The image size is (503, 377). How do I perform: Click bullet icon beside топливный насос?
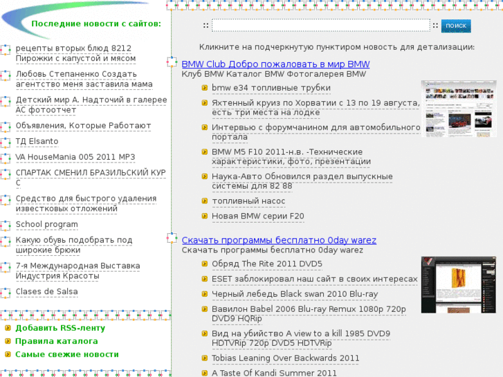click(205, 201)
